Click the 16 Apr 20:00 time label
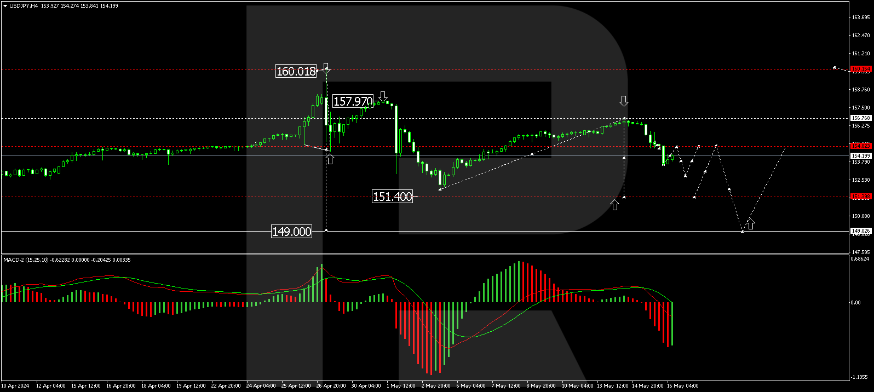Viewport: 874px width, 392px height. 120,386
